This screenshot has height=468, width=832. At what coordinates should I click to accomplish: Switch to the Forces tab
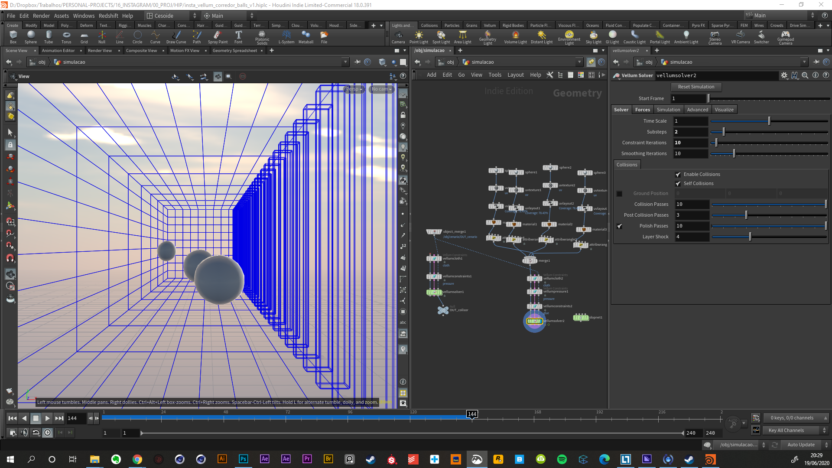642,110
